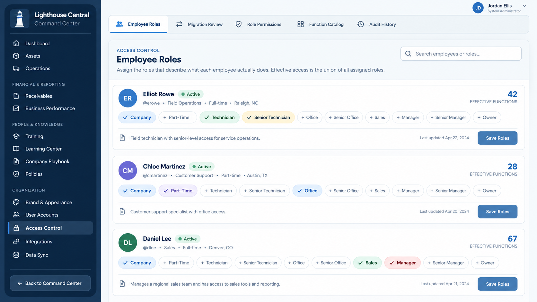Screen dimensions: 537x302
Task: Save Roles for Chloe Martinez
Action: (x=497, y=211)
